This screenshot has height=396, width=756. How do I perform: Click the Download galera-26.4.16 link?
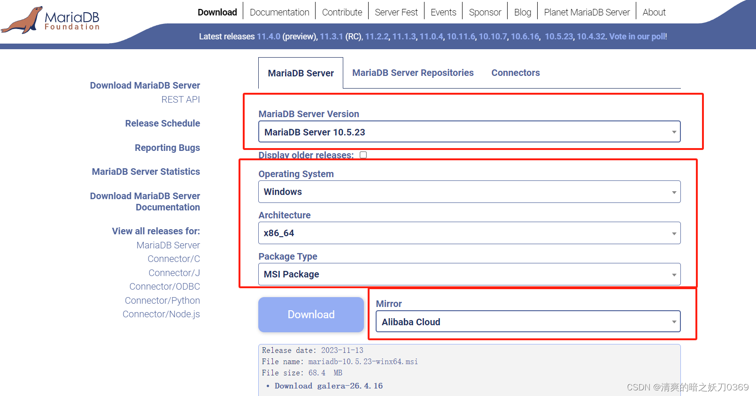click(x=329, y=386)
